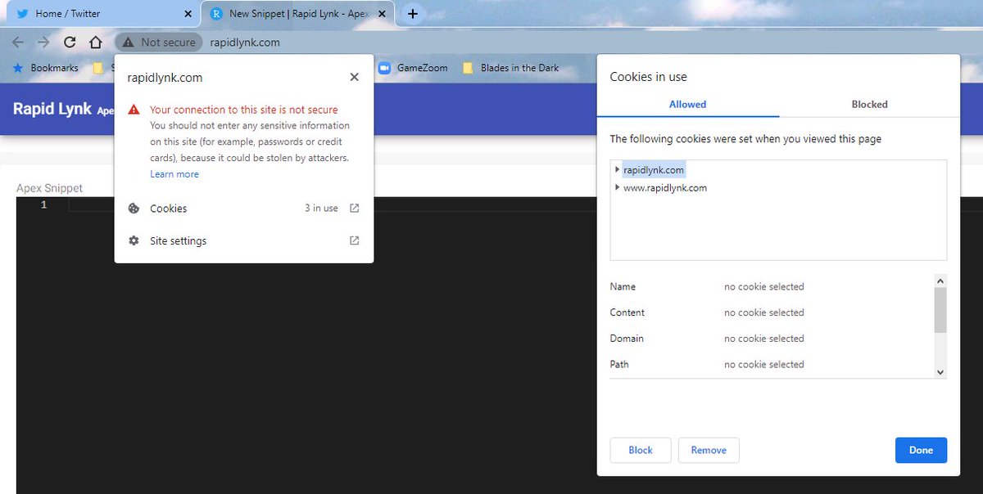
Task: Close the rapidlynk.com site info popup
Action: coord(354,77)
